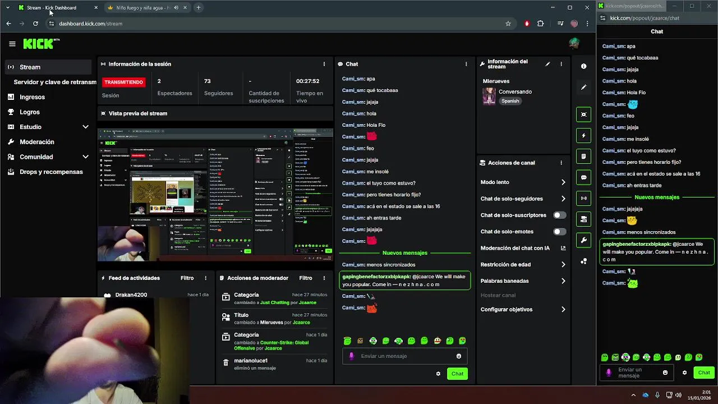
Task: Open Chat de solo-seguidores options chevron
Action: [x=563, y=199]
